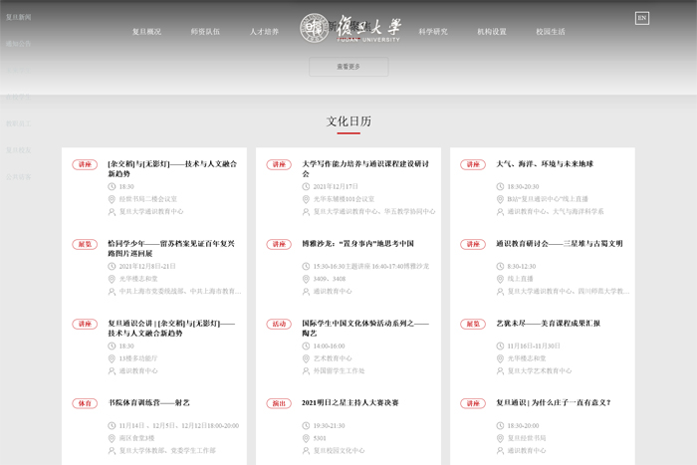
Task: Switch language with the EN button
Action: (x=641, y=18)
